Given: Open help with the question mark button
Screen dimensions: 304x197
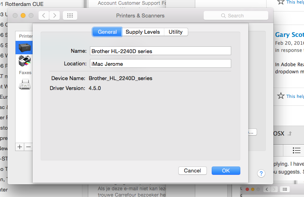Looking at the screenshot, I should 261,174.
